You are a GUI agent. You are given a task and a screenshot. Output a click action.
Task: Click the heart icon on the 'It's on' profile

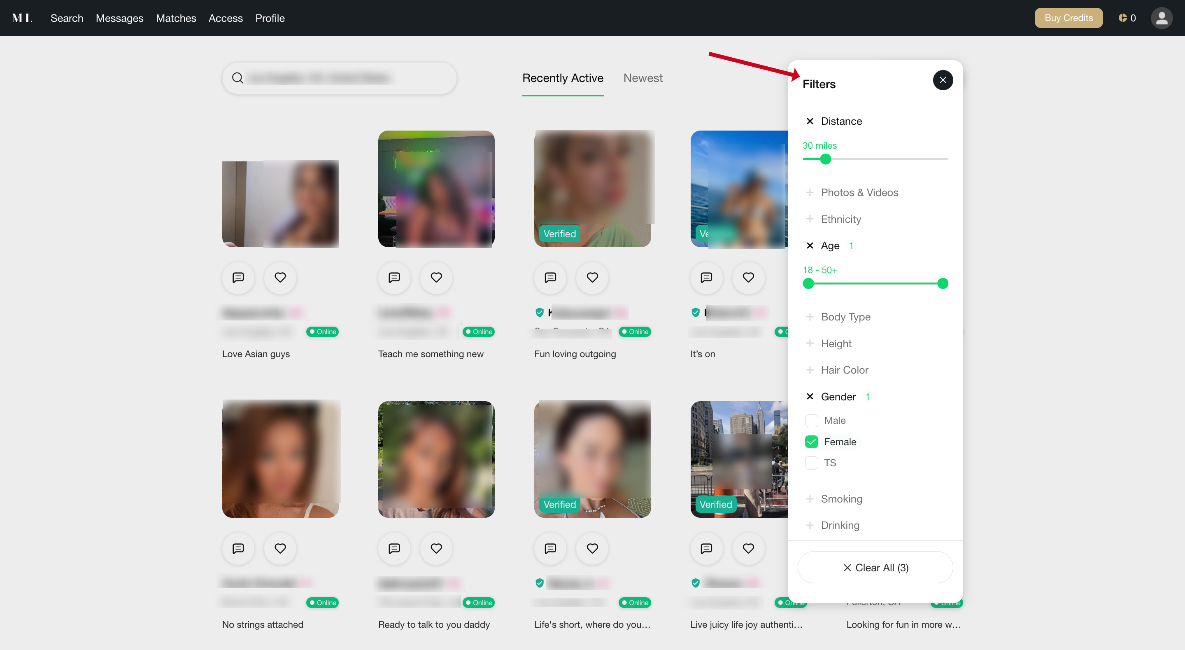tap(747, 278)
